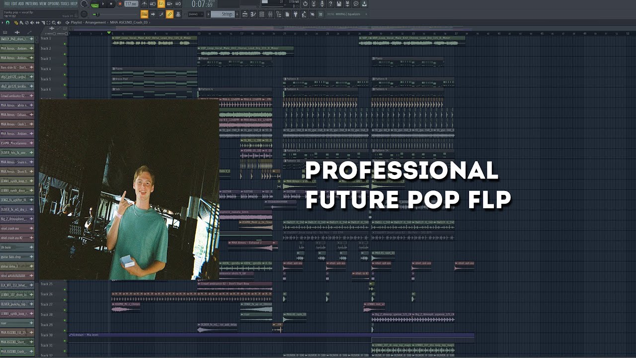This screenshot has width=636, height=358.
Task: Open the FILE menu
Action: click(x=7, y=3)
